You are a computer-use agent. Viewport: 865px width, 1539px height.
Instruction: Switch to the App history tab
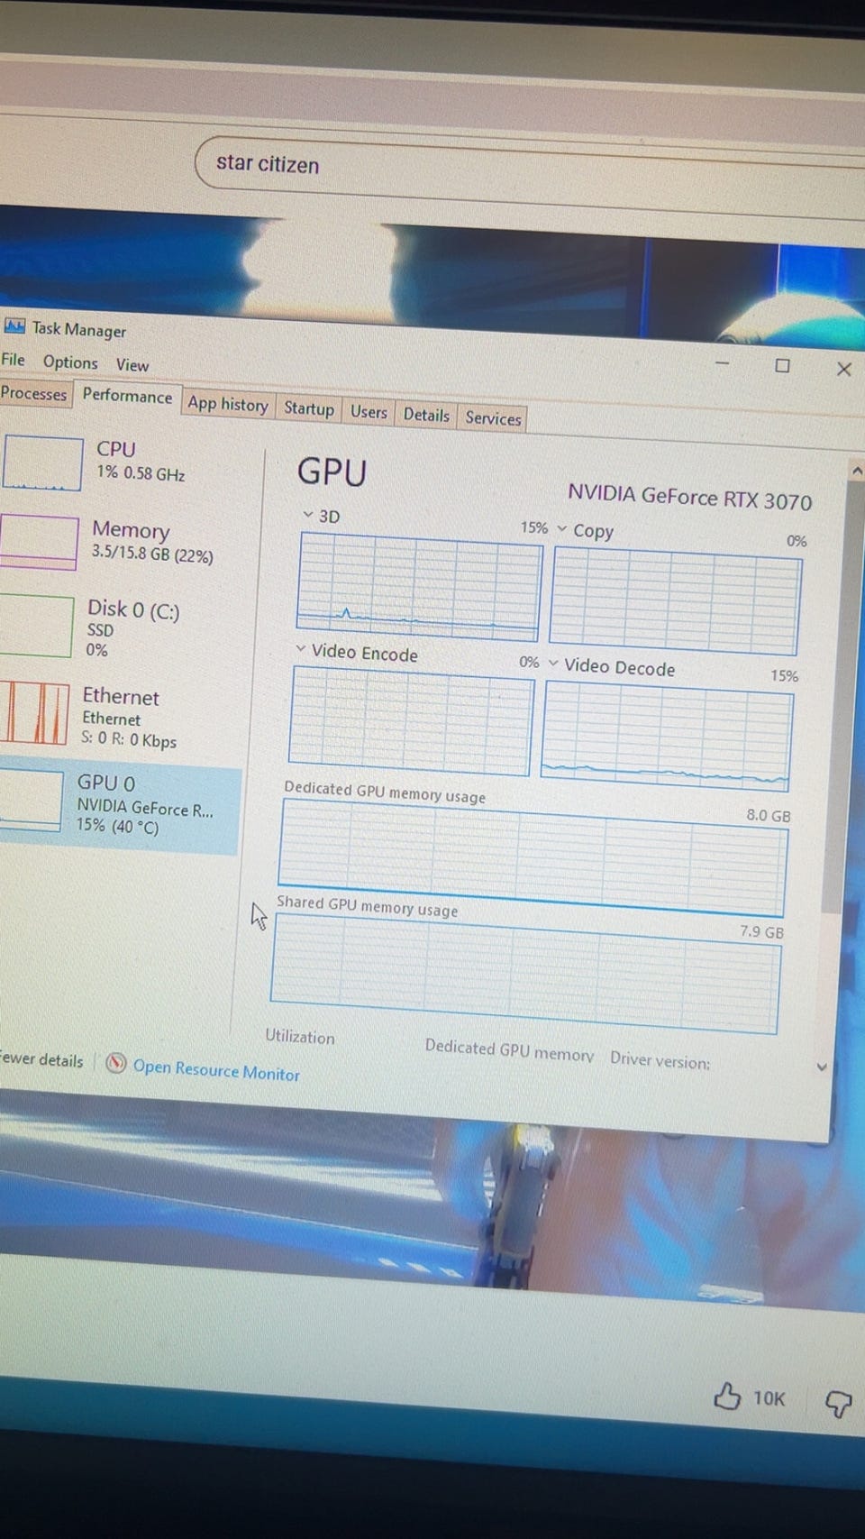click(228, 405)
